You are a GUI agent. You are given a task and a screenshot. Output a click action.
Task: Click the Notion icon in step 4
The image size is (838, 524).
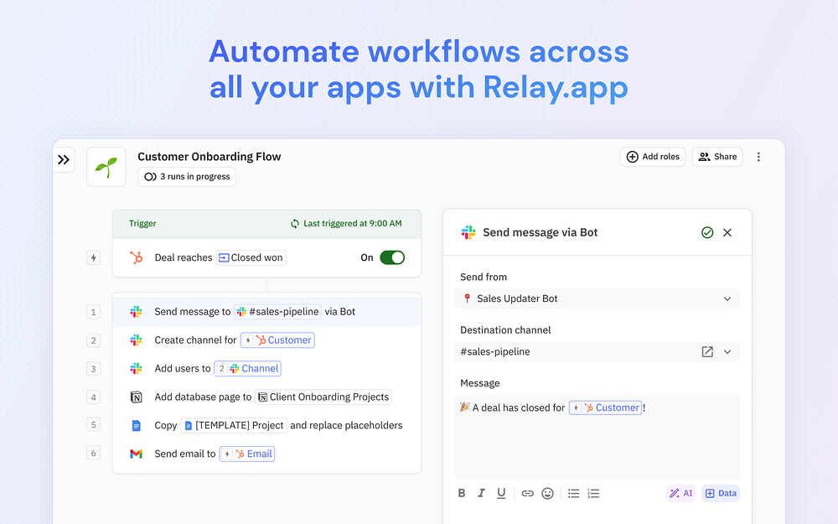[x=137, y=397]
